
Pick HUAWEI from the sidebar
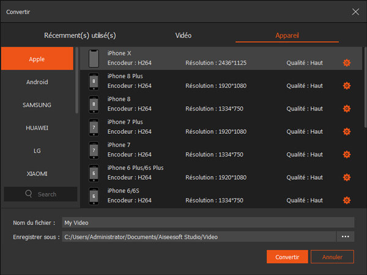37,128
